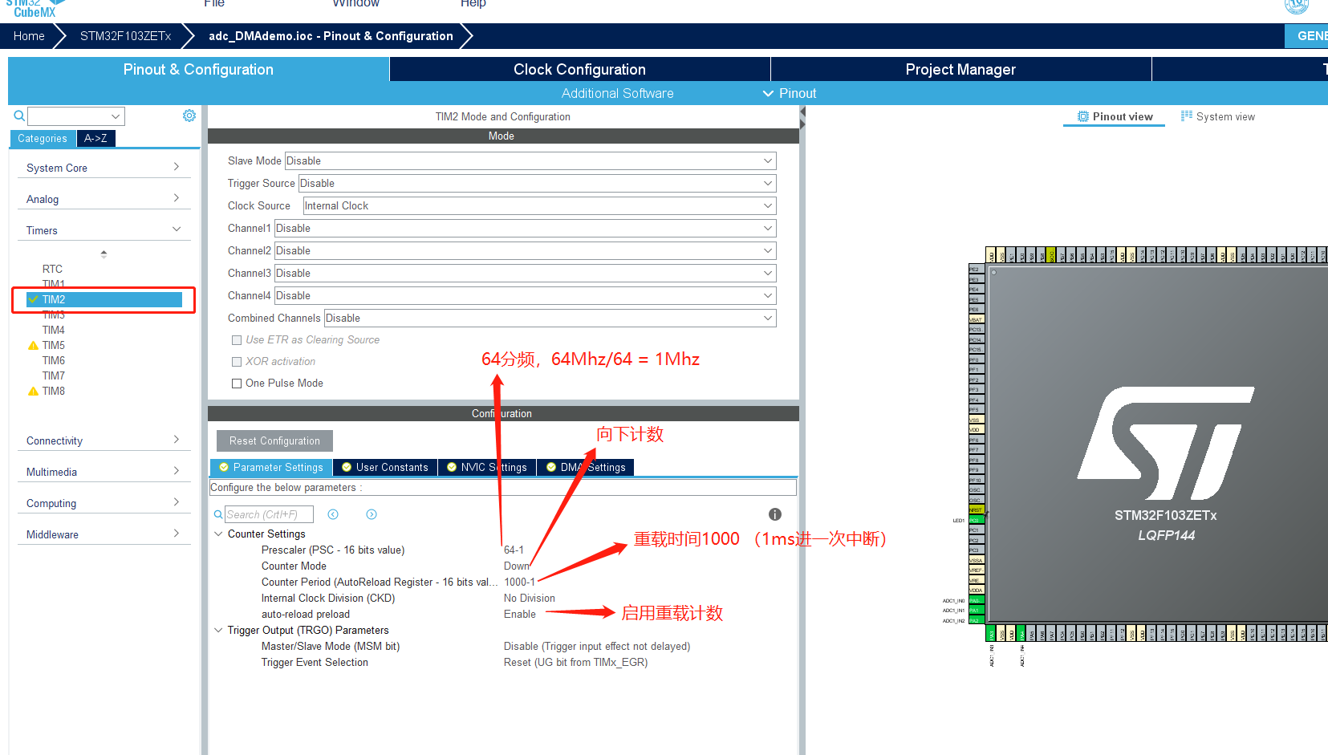Click the parameter info icon
The image size is (1328, 755).
tap(774, 514)
